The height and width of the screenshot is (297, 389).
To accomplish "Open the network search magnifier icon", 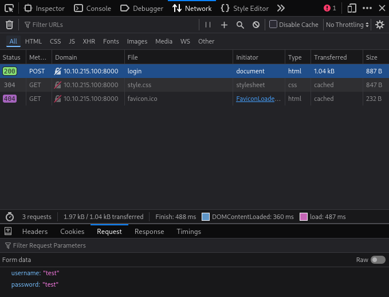I will [x=240, y=25].
